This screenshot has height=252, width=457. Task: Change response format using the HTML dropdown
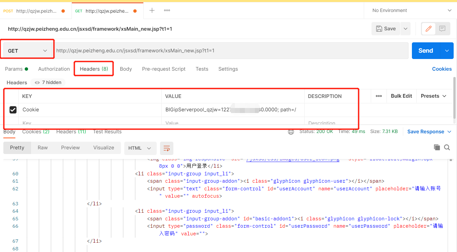(x=140, y=148)
